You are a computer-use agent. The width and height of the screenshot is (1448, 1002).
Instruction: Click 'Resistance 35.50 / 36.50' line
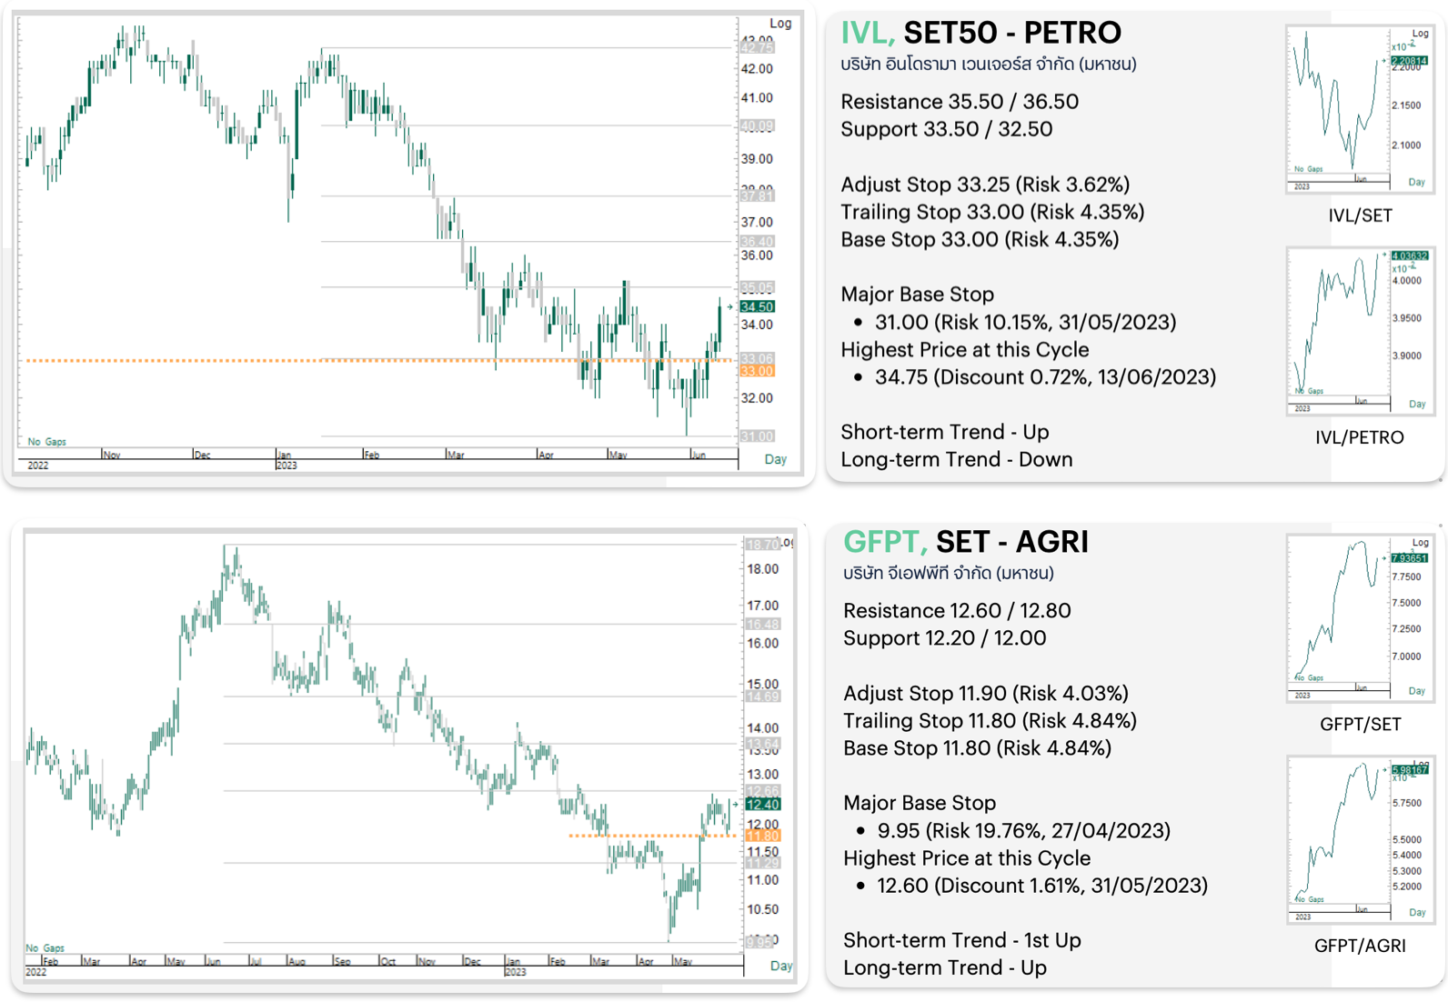tap(960, 102)
